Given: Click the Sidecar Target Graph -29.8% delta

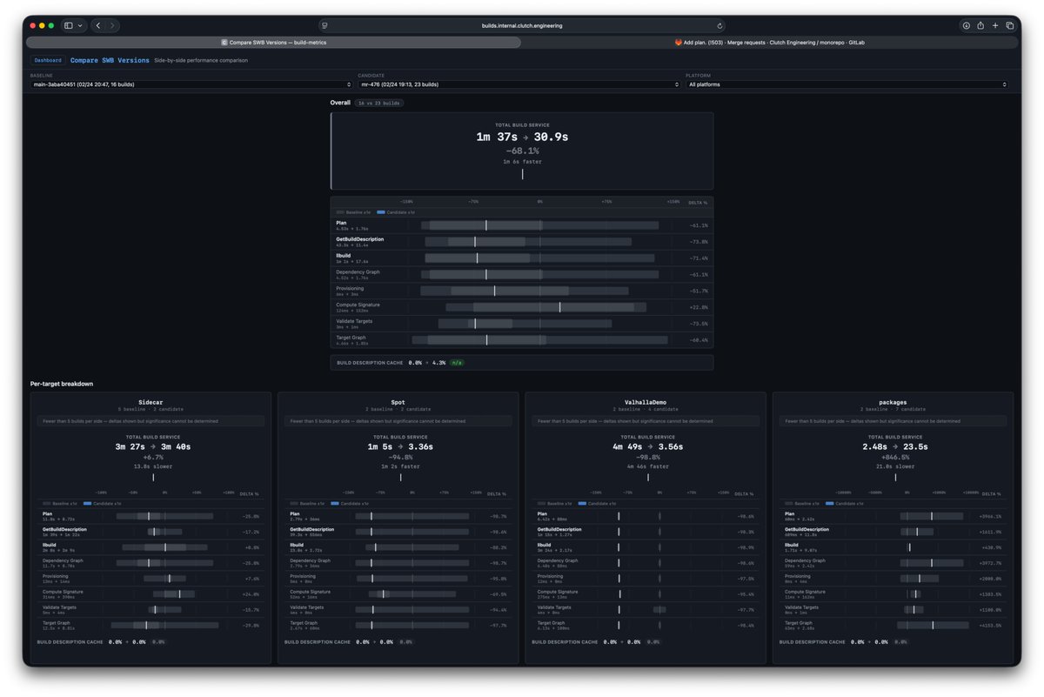Looking at the screenshot, I should (251, 625).
